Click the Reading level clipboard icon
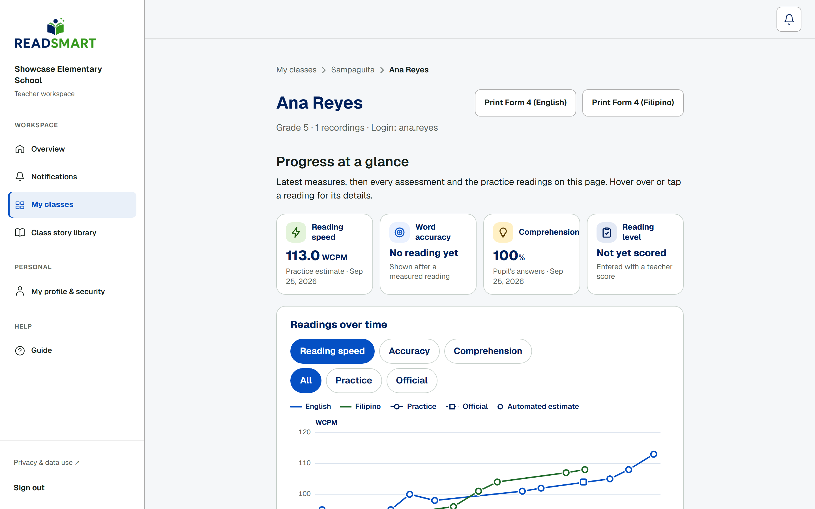815x509 pixels. tap(606, 232)
